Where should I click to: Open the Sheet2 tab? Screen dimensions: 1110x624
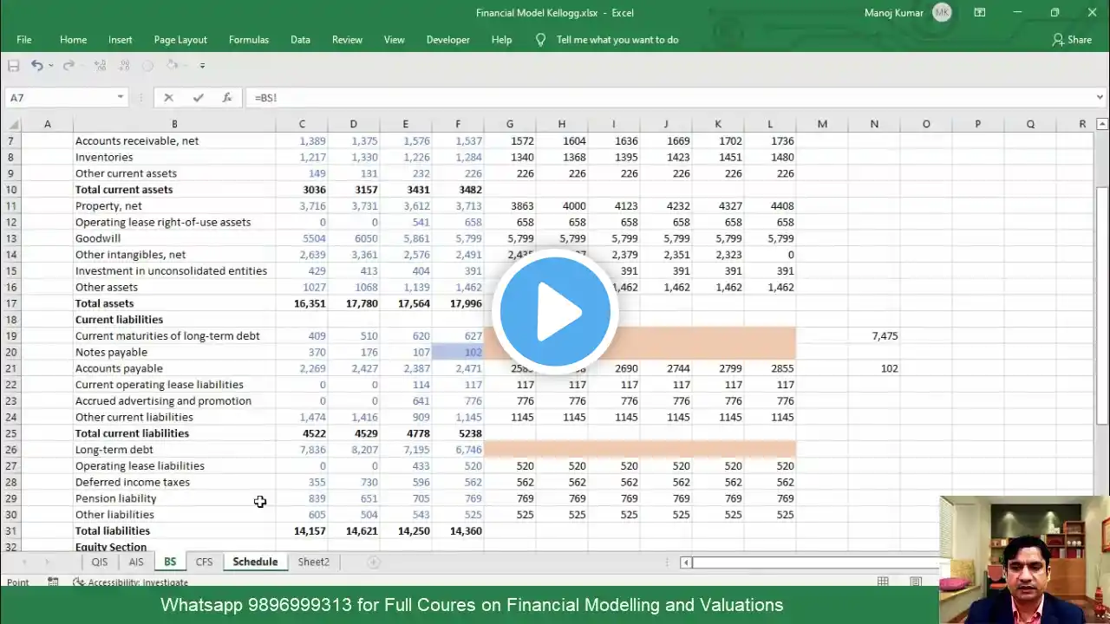click(x=313, y=562)
